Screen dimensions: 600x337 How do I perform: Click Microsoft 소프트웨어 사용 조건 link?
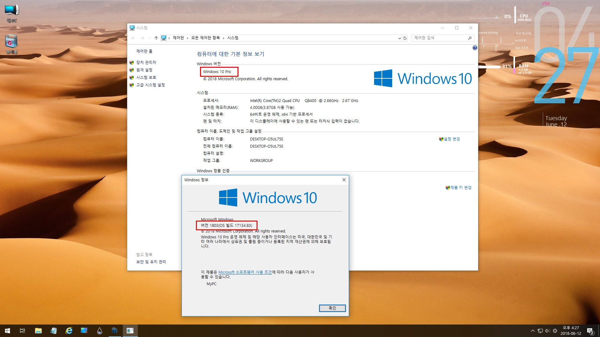tap(245, 272)
